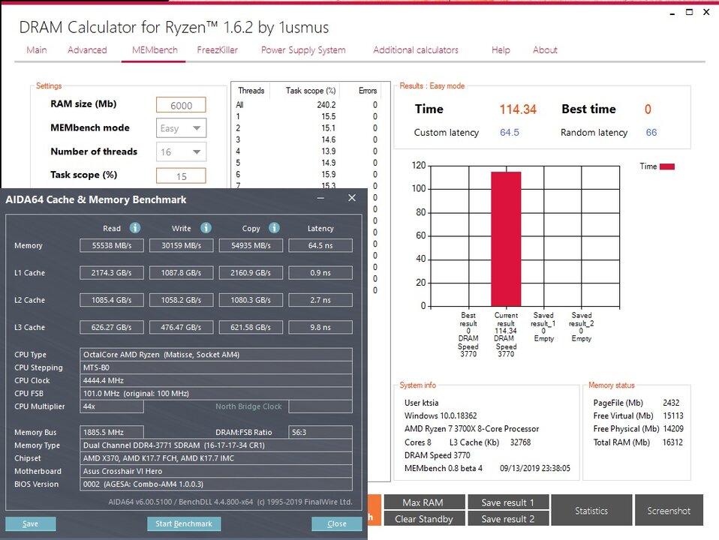Switch to the Advanced tab
This screenshot has width=719, height=540.
[x=87, y=50]
